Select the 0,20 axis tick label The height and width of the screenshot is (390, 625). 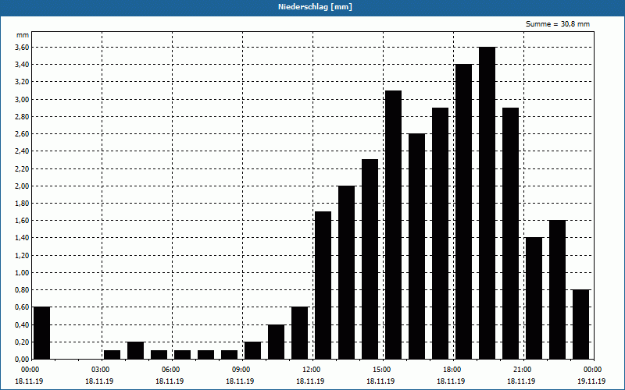coord(23,342)
